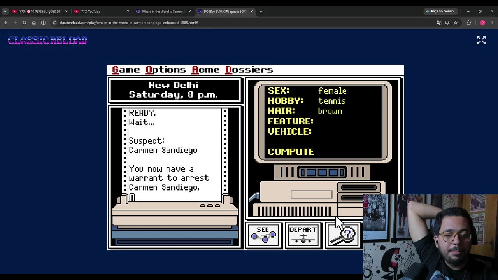Click the 'New Delhi' location text
This screenshot has width=498, height=280.
pyautogui.click(x=173, y=85)
